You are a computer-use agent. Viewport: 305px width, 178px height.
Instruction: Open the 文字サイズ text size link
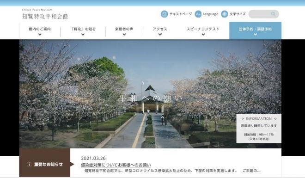point(238,14)
